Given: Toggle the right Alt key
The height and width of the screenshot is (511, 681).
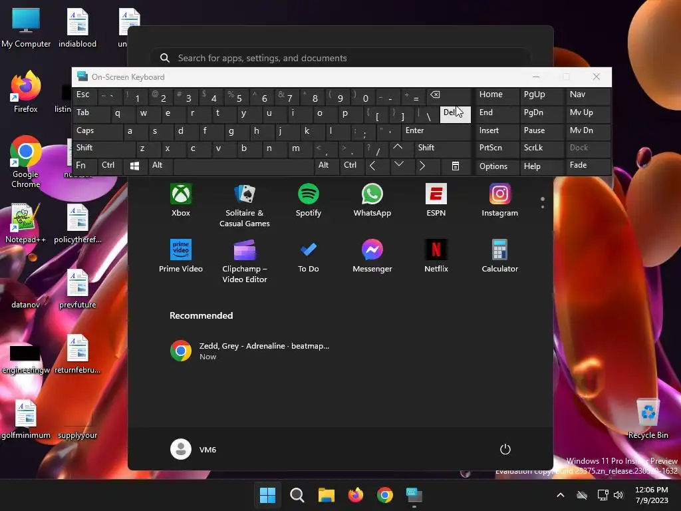Looking at the screenshot, I should (326, 166).
